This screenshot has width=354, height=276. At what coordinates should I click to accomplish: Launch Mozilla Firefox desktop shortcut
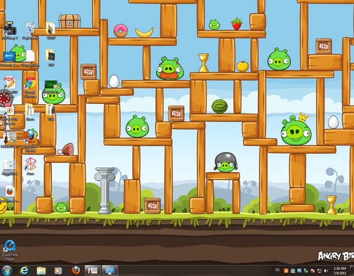31,136
